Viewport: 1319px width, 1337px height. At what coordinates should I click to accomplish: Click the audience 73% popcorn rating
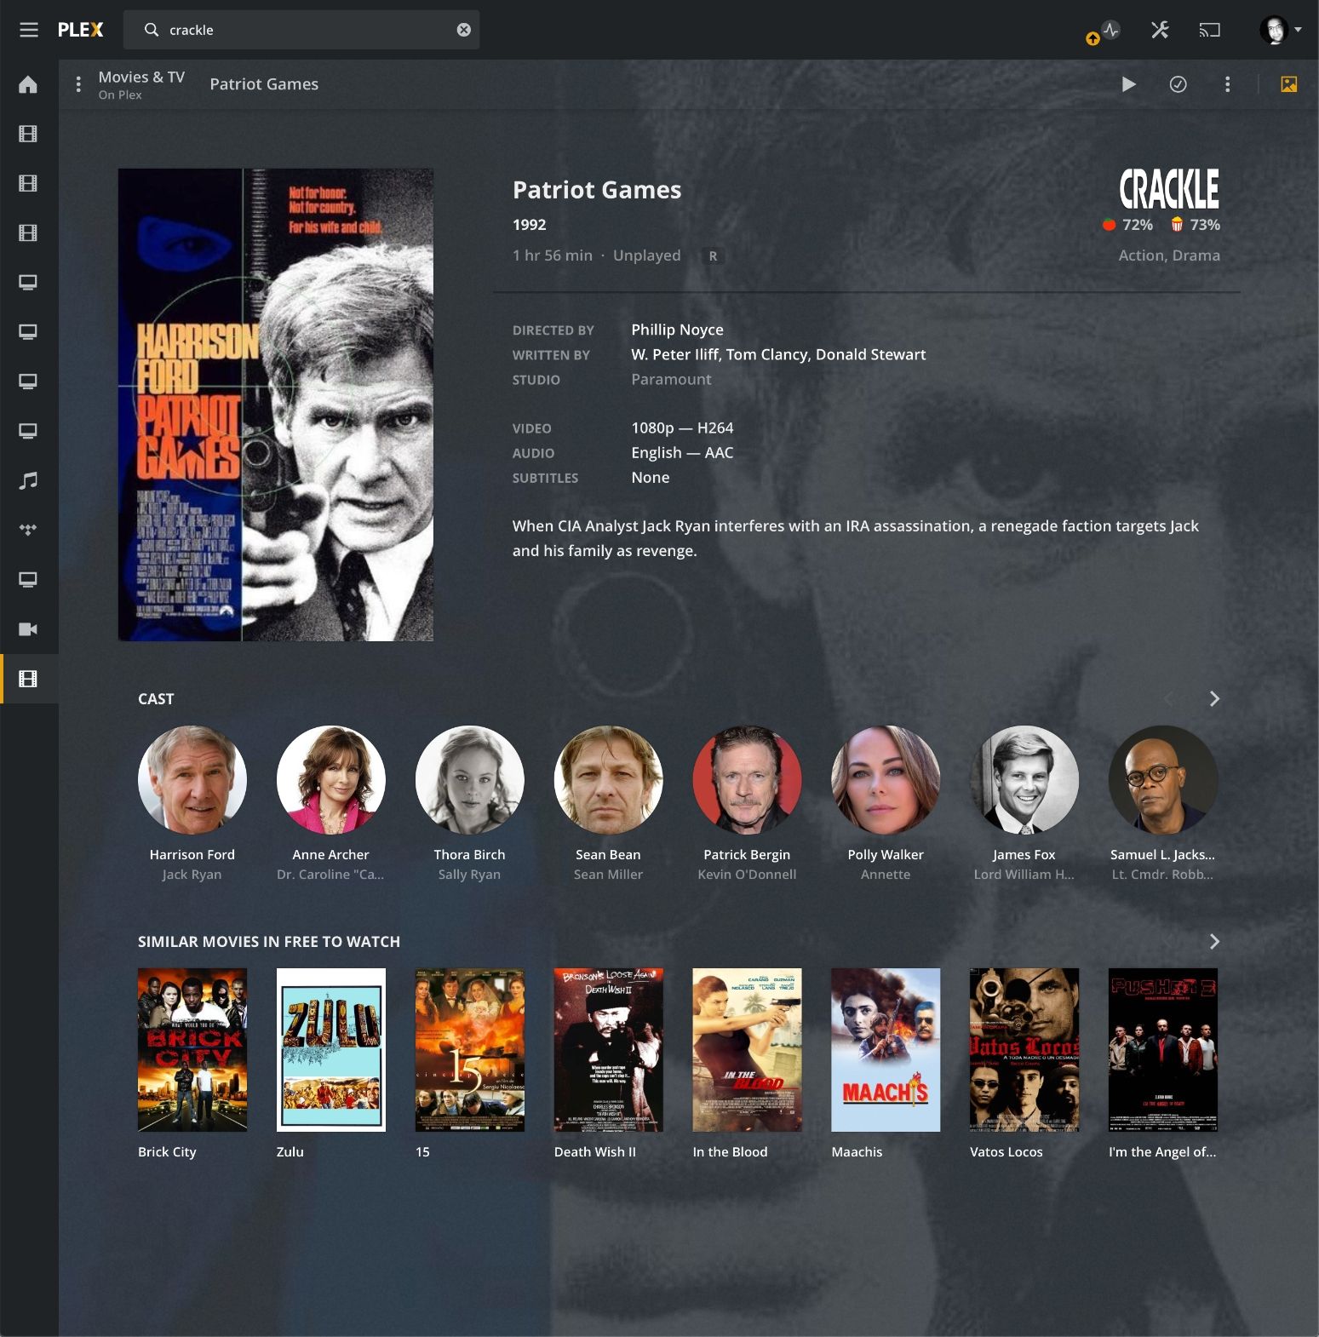(x=1196, y=225)
